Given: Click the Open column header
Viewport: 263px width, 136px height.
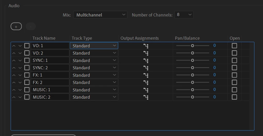Looking at the screenshot, I should (235, 38).
